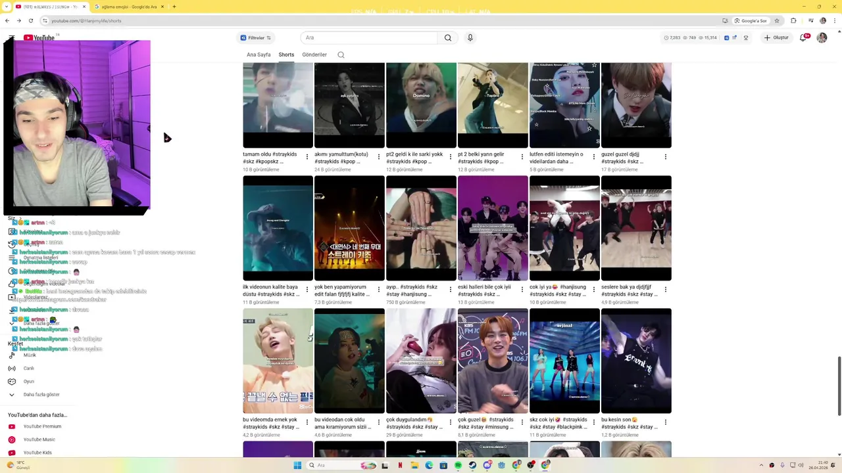Viewport: 842px width, 473px height.
Task: Start voice search with microphone icon
Action: tap(470, 37)
